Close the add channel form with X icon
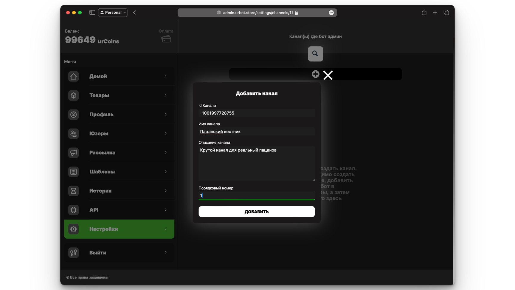 click(x=328, y=75)
